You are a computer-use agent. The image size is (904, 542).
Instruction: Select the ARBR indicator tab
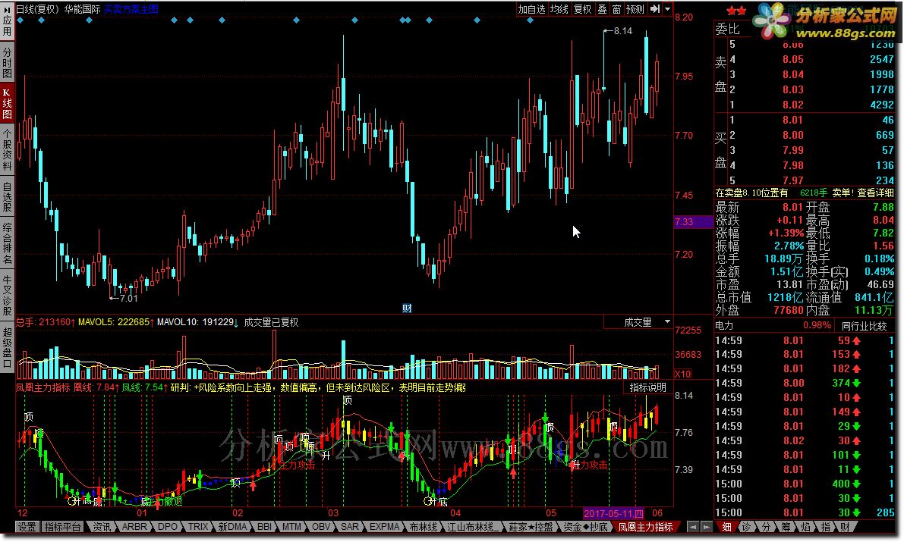[x=134, y=526]
